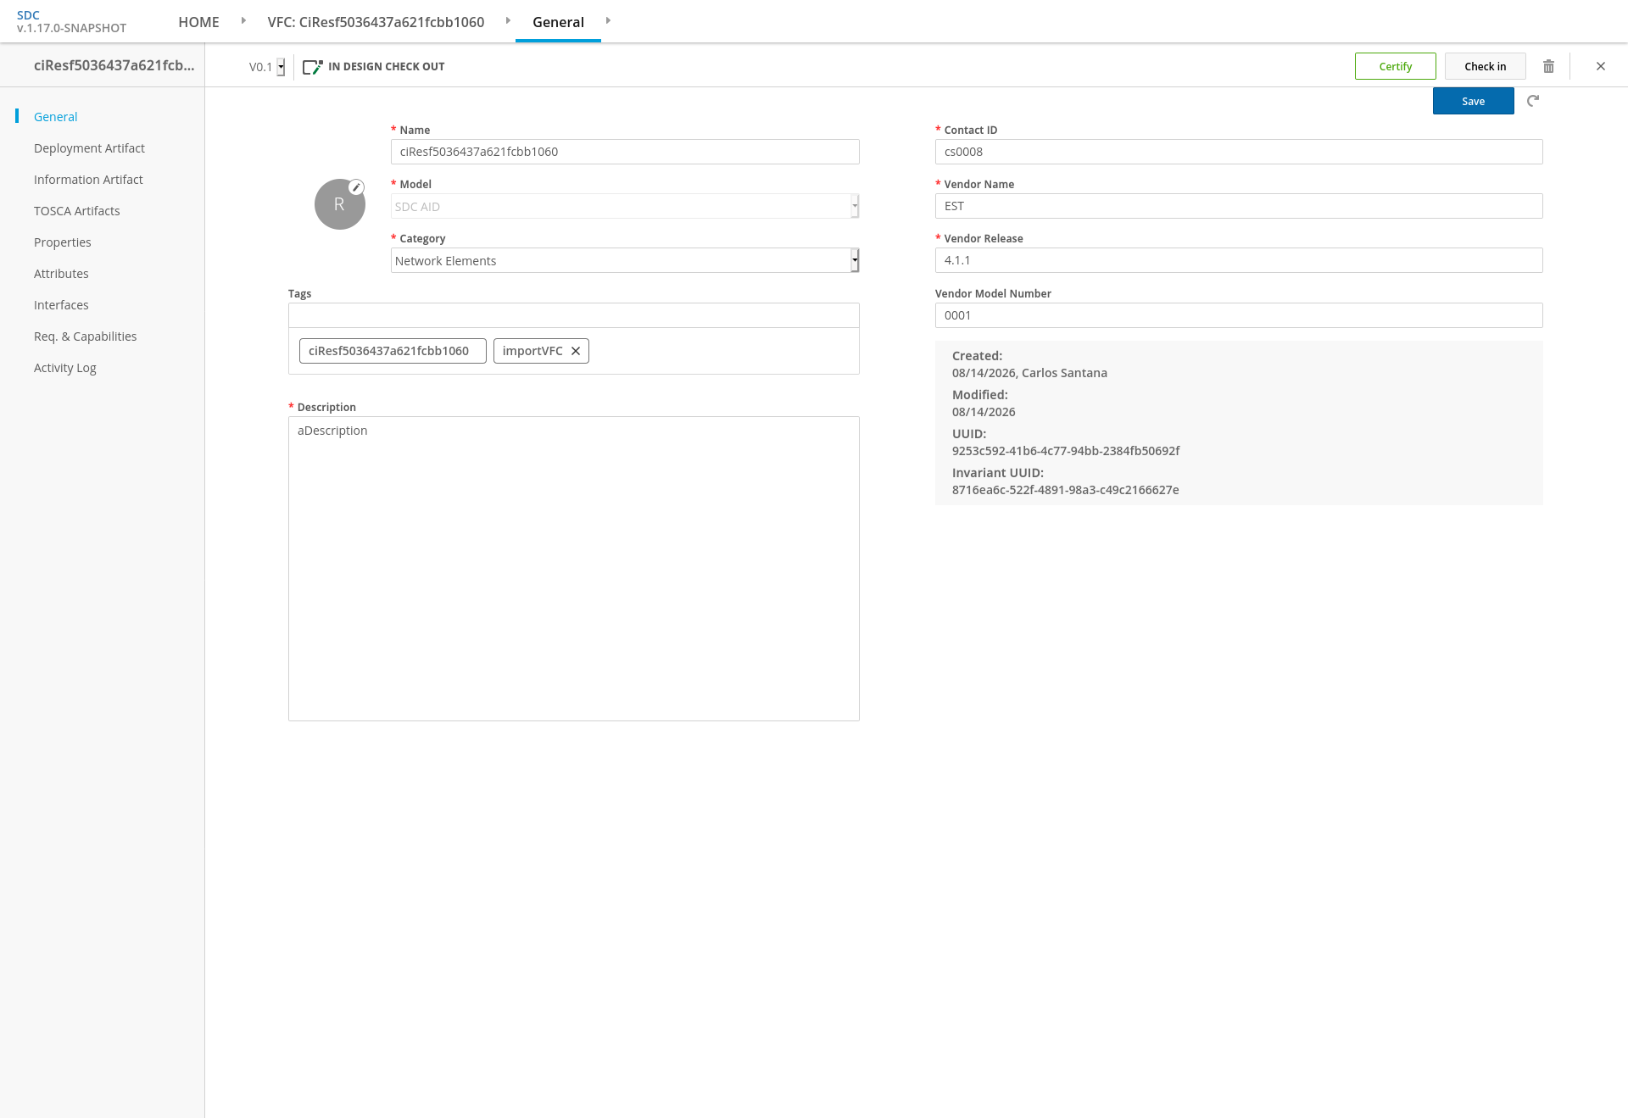Screen dimensions: 1628x1118
Task: Open Deployment Artifact section
Action: tap(89, 148)
